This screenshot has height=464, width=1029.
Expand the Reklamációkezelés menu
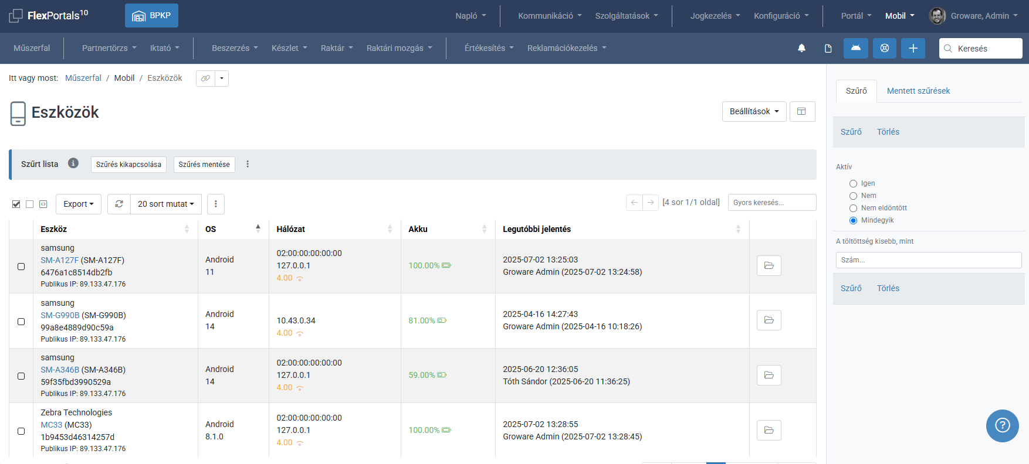(x=567, y=48)
